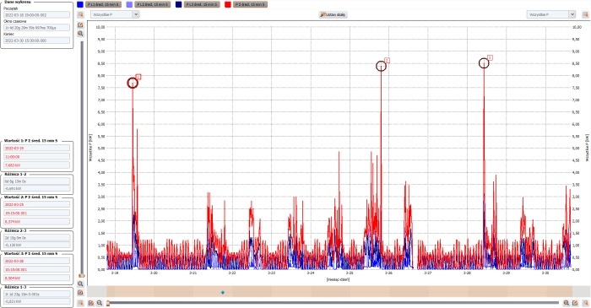Click the bottom-left corner zoom selection icon
Screen dimensions: 591x308
coord(80,303)
